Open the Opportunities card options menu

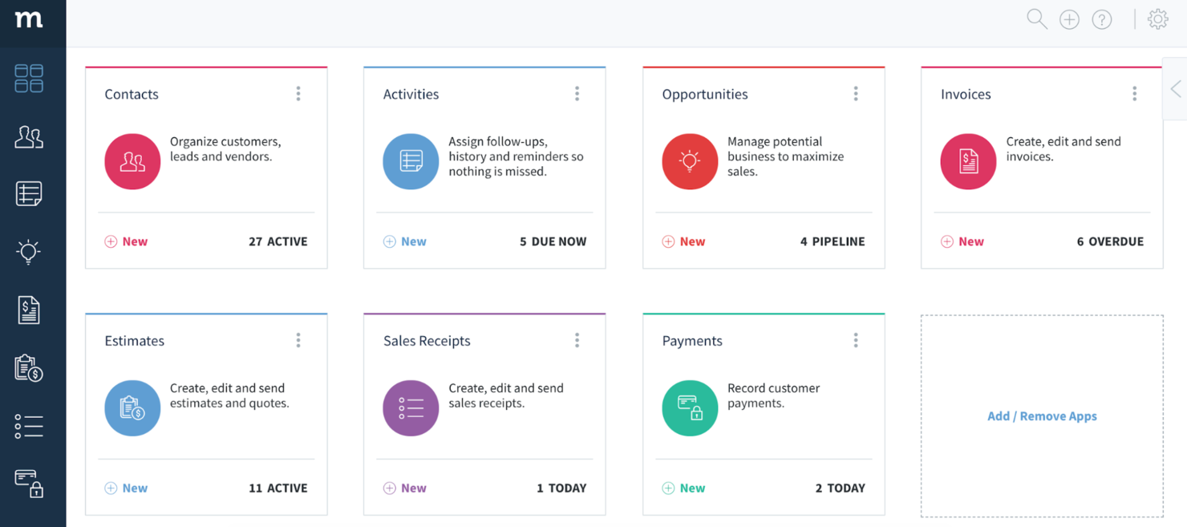point(856,93)
